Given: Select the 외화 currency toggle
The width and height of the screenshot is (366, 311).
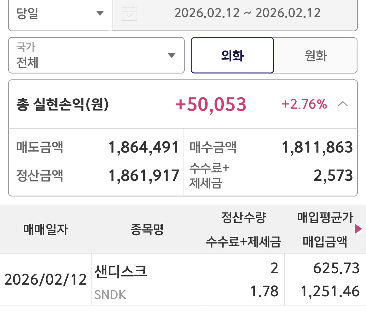Looking at the screenshot, I should click(232, 56).
